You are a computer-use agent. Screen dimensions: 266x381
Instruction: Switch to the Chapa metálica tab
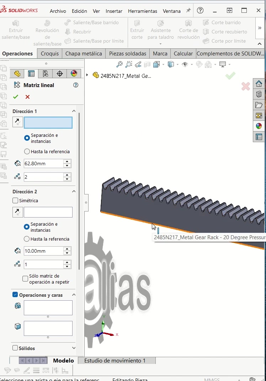[x=84, y=53]
